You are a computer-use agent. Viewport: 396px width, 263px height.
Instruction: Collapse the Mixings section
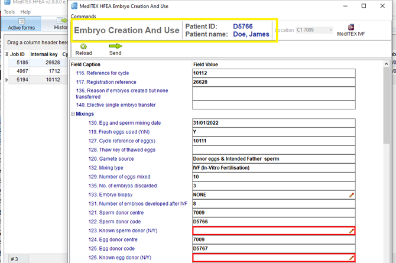tap(73, 114)
